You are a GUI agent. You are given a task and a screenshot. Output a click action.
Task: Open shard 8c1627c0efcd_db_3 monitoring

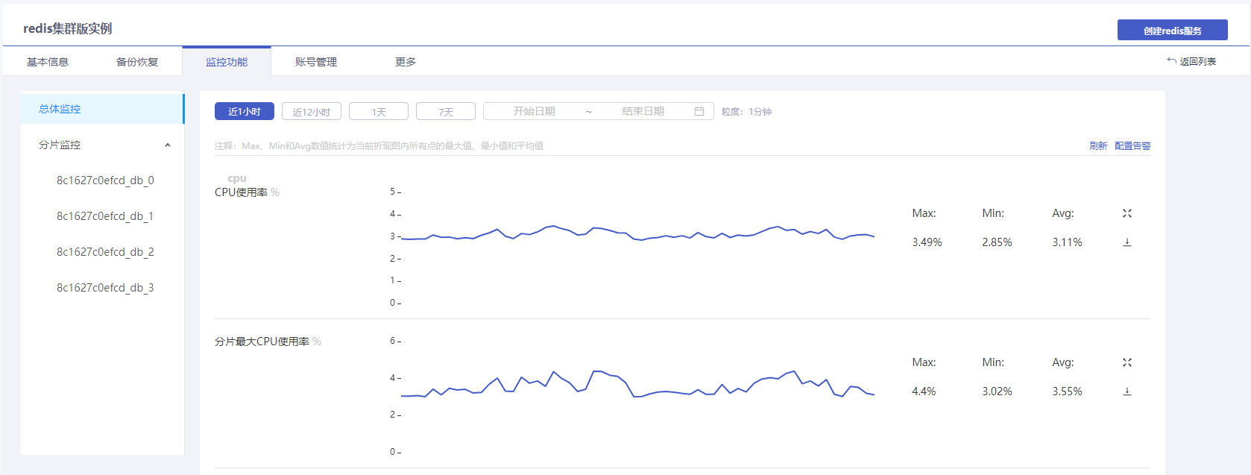(105, 288)
